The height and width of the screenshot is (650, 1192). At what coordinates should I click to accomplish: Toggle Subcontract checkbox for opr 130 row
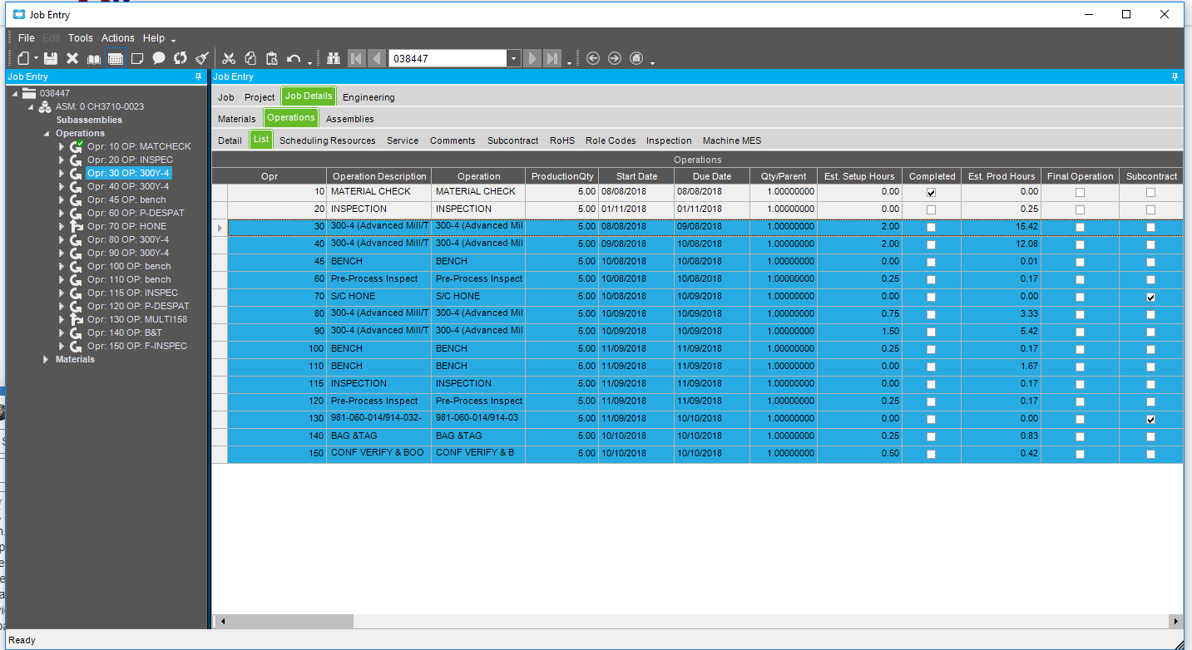pos(1150,419)
